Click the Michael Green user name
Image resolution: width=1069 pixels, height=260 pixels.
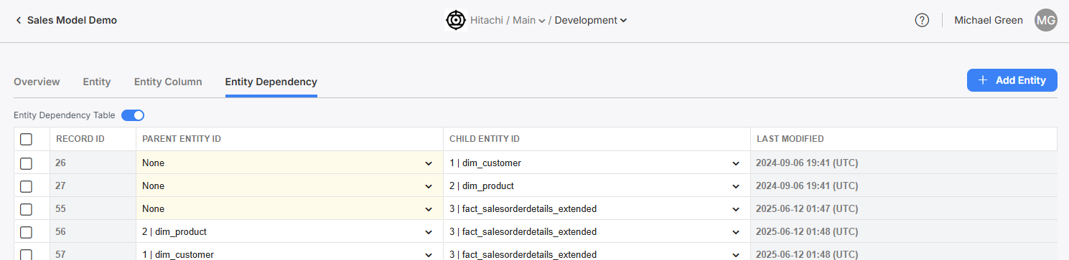[989, 20]
